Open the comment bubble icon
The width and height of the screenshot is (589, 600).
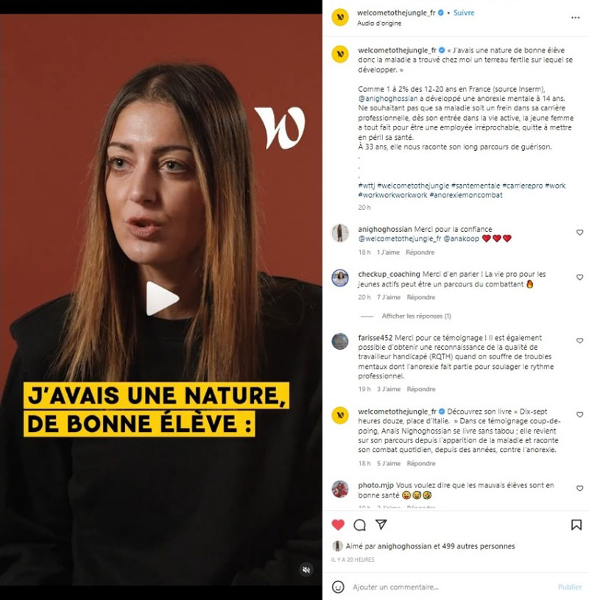pyautogui.click(x=359, y=525)
